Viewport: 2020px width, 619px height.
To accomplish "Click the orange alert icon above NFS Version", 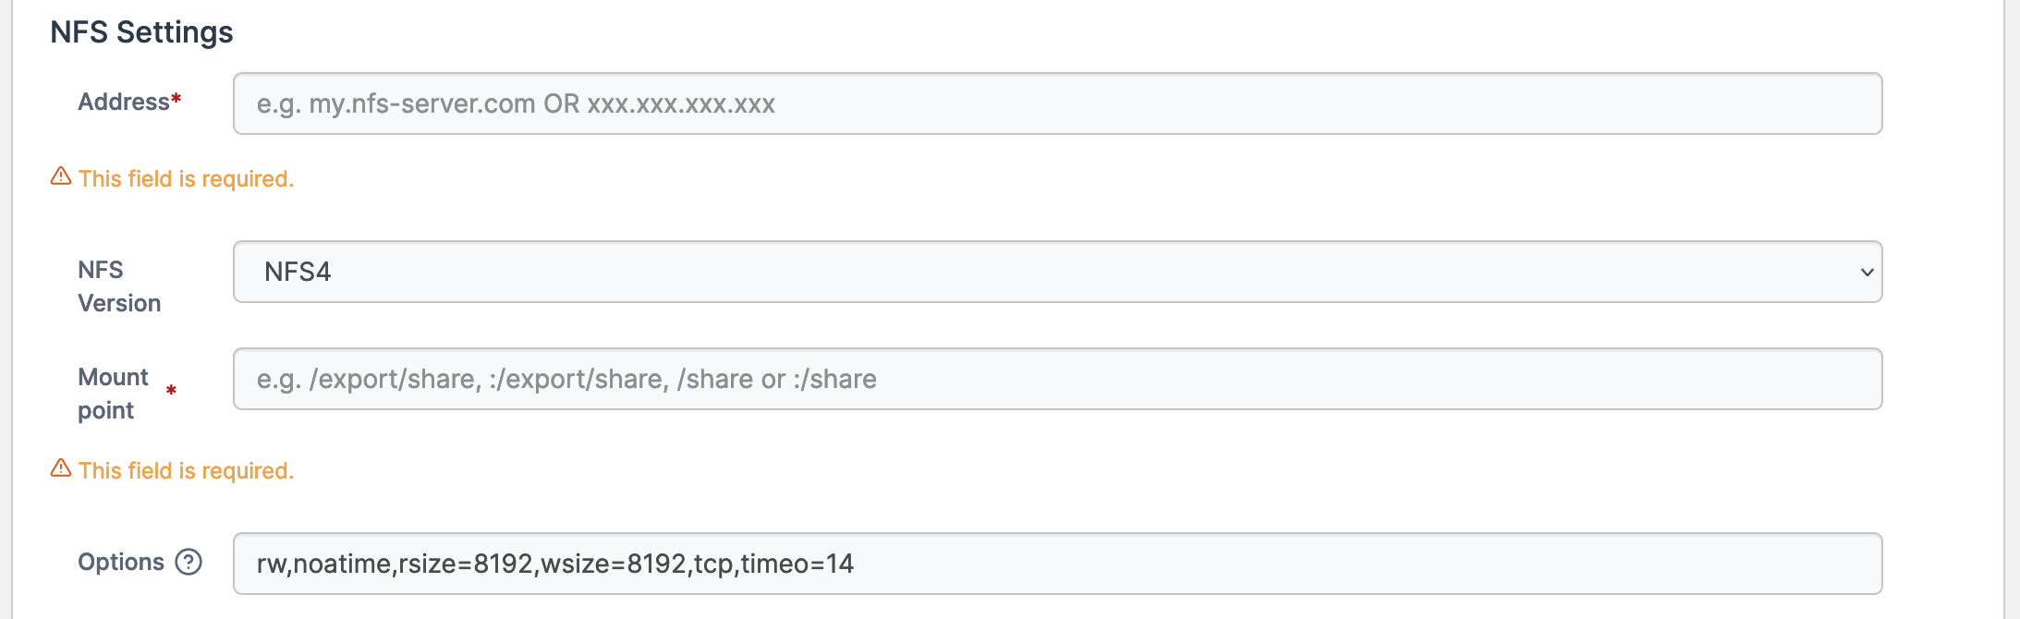I will [x=59, y=177].
